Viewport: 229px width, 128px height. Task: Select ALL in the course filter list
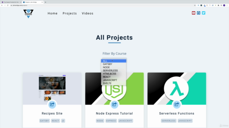click(x=114, y=61)
